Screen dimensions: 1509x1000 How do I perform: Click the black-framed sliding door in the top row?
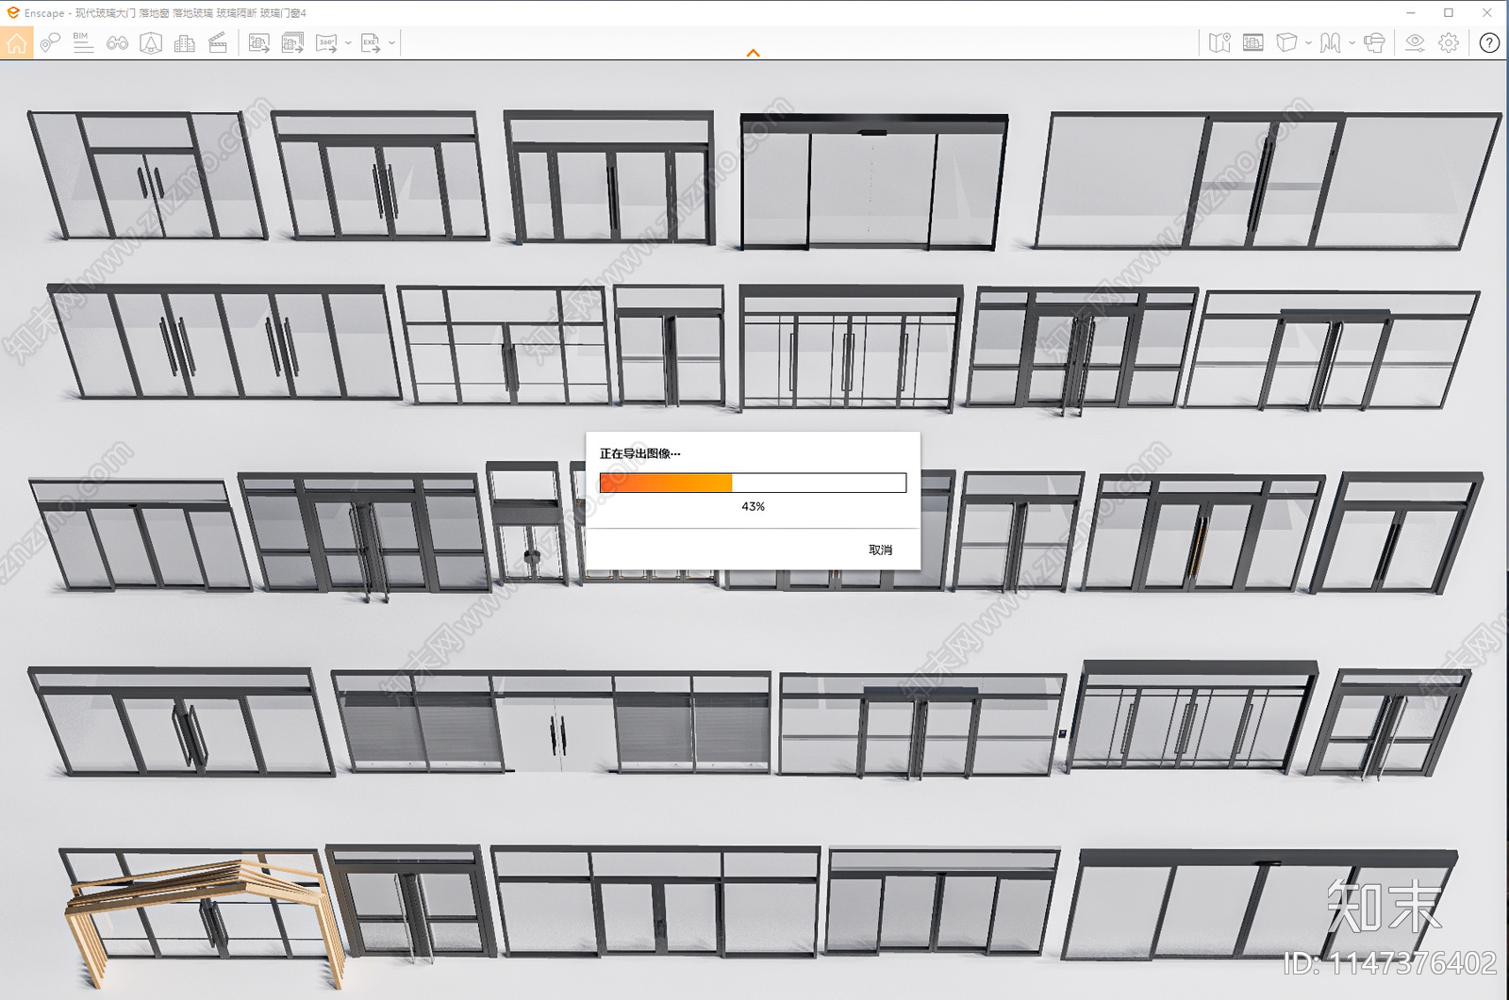pos(873,181)
